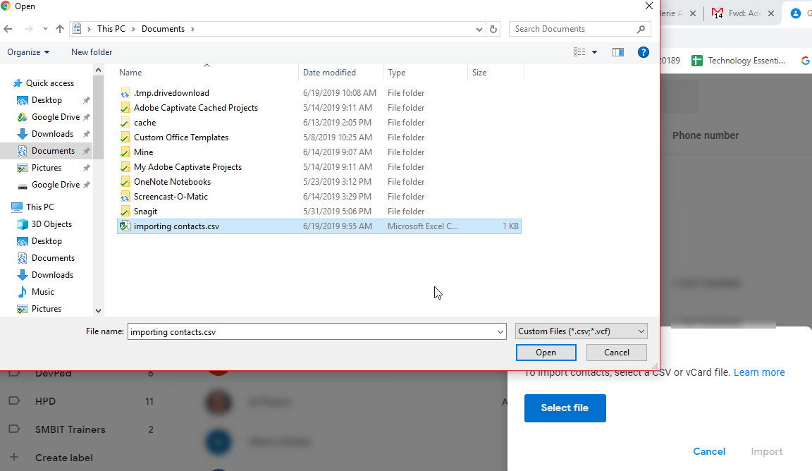This screenshot has height=471, width=812.
Task: Open the Custom Files file type dropdown
Action: tap(581, 331)
